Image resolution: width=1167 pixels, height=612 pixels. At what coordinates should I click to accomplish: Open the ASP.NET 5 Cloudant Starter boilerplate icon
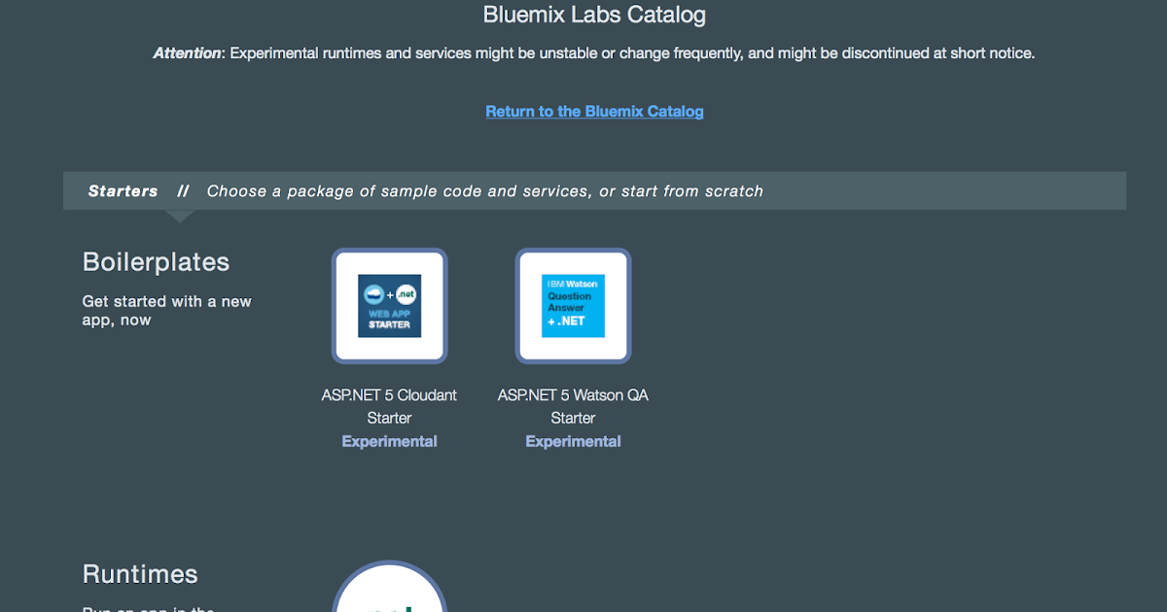pos(389,306)
